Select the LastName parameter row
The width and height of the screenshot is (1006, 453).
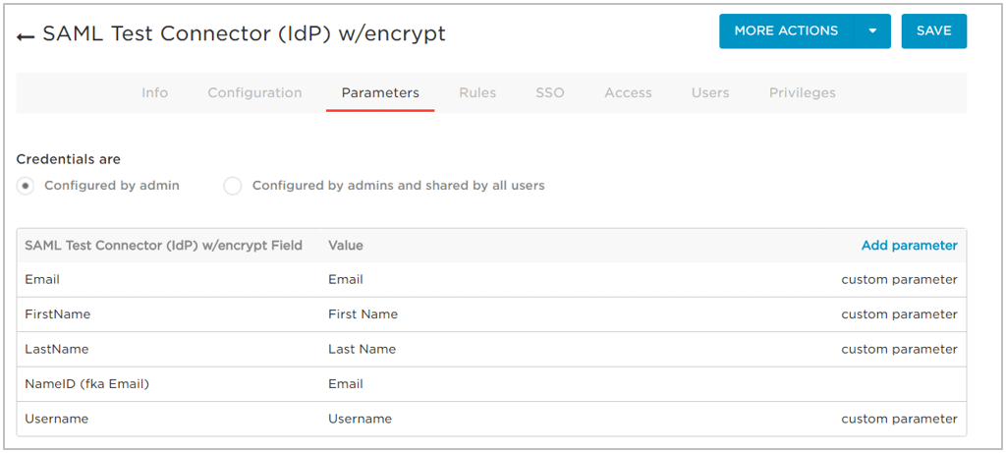point(56,350)
